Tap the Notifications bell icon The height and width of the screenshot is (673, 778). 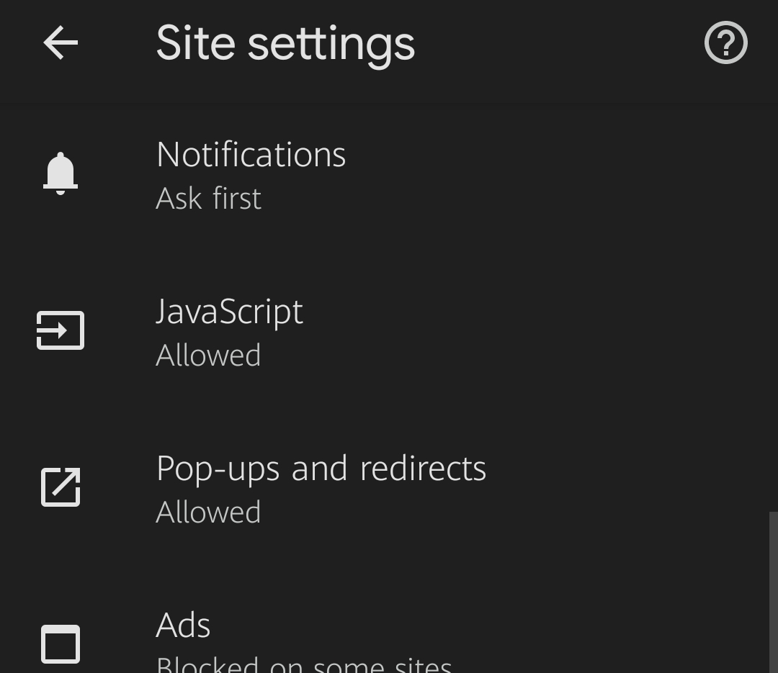point(61,173)
